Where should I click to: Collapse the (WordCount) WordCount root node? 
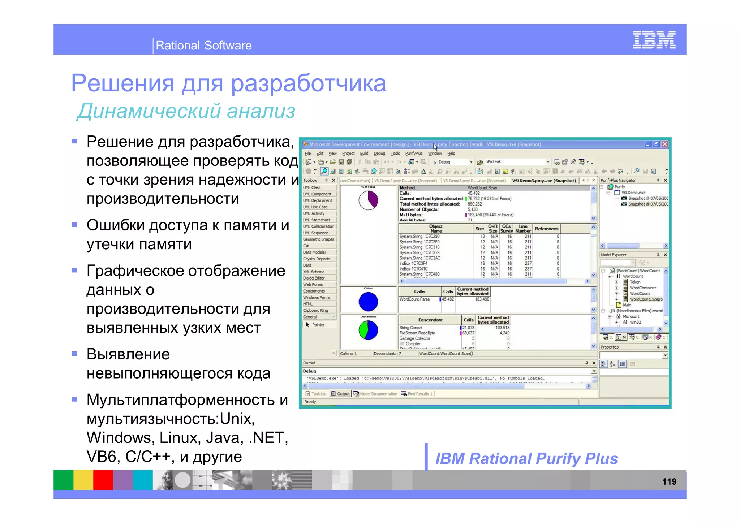(x=603, y=271)
